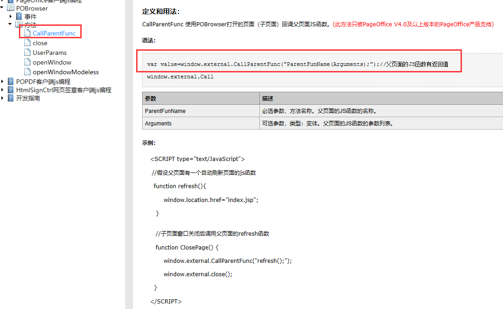Click the CallParentFunc page icon
Image resolution: width=503 pixels, height=309 pixels.
pos(28,33)
